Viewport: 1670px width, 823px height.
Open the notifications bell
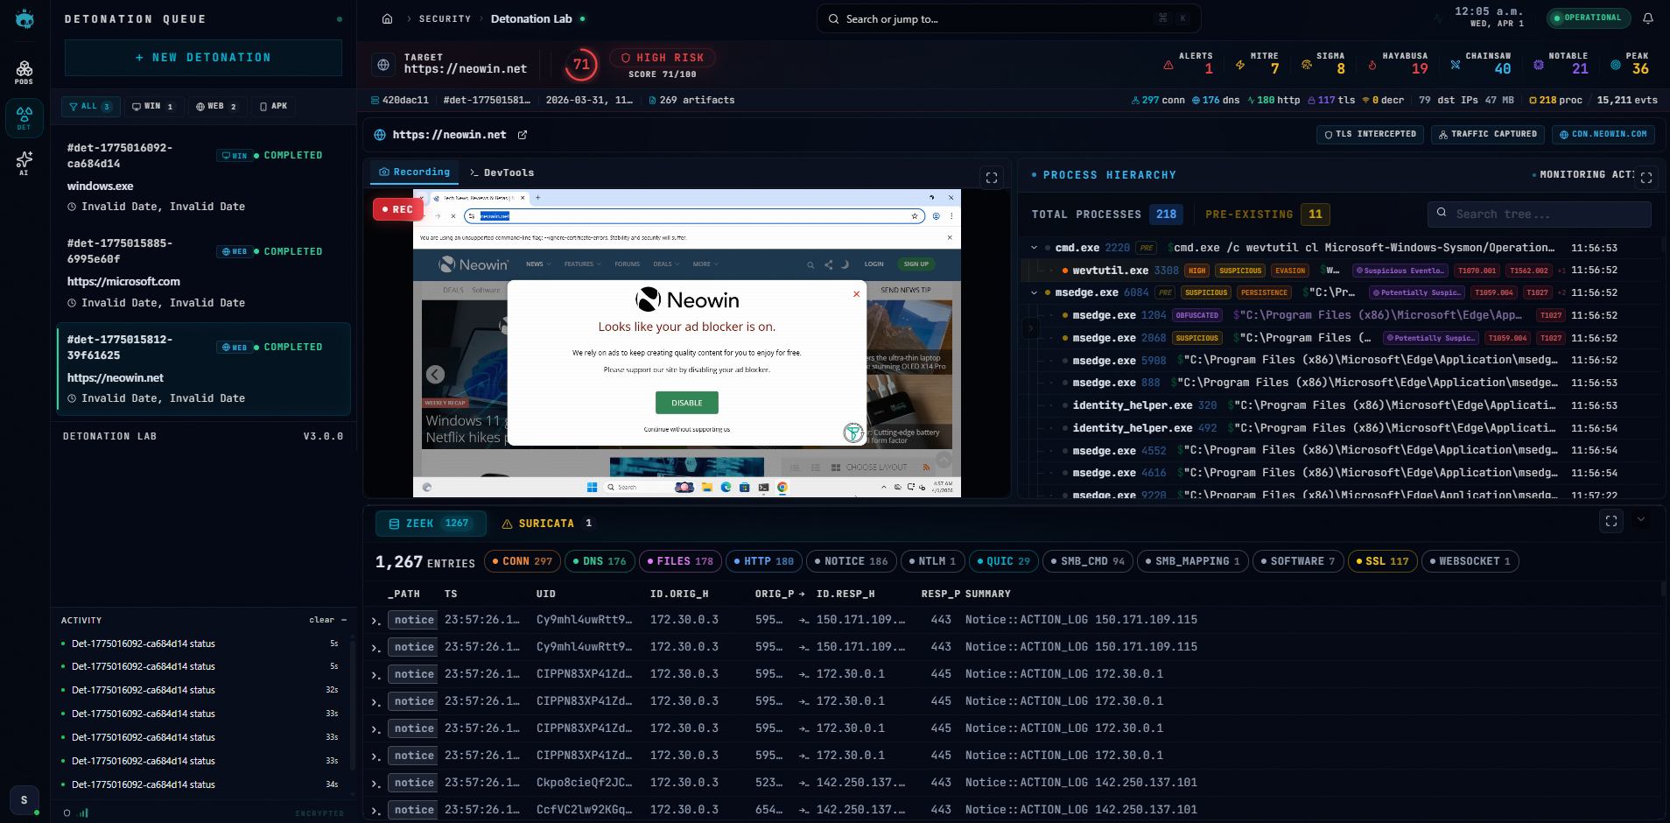pos(1648,18)
